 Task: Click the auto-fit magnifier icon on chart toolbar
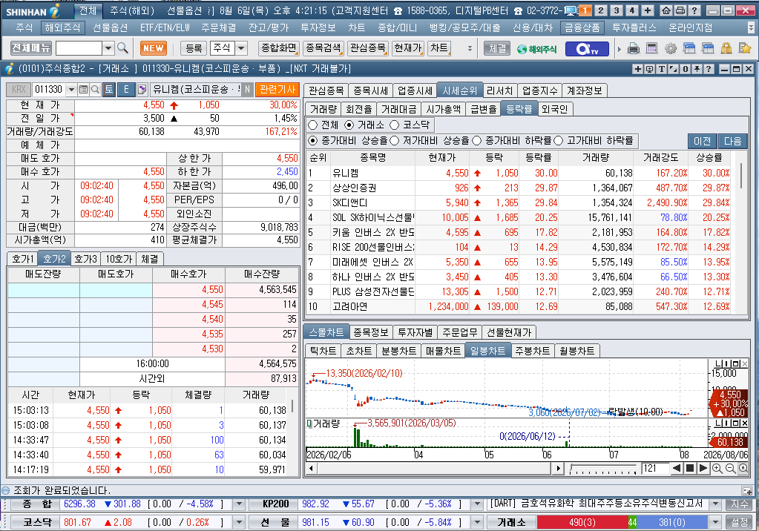click(x=743, y=469)
